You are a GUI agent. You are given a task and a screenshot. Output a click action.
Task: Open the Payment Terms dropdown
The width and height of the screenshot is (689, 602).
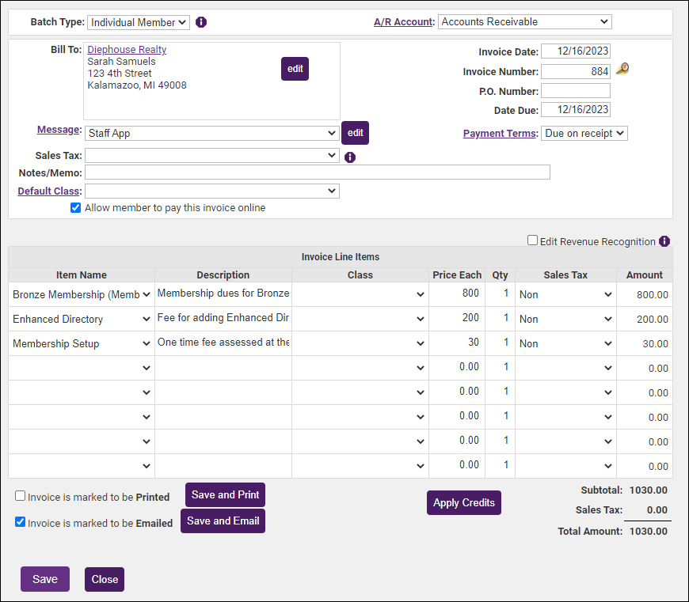coord(584,134)
